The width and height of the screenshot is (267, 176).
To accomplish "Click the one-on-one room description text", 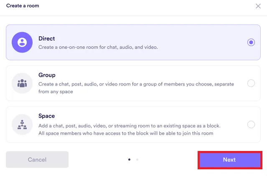I will coord(98,47).
